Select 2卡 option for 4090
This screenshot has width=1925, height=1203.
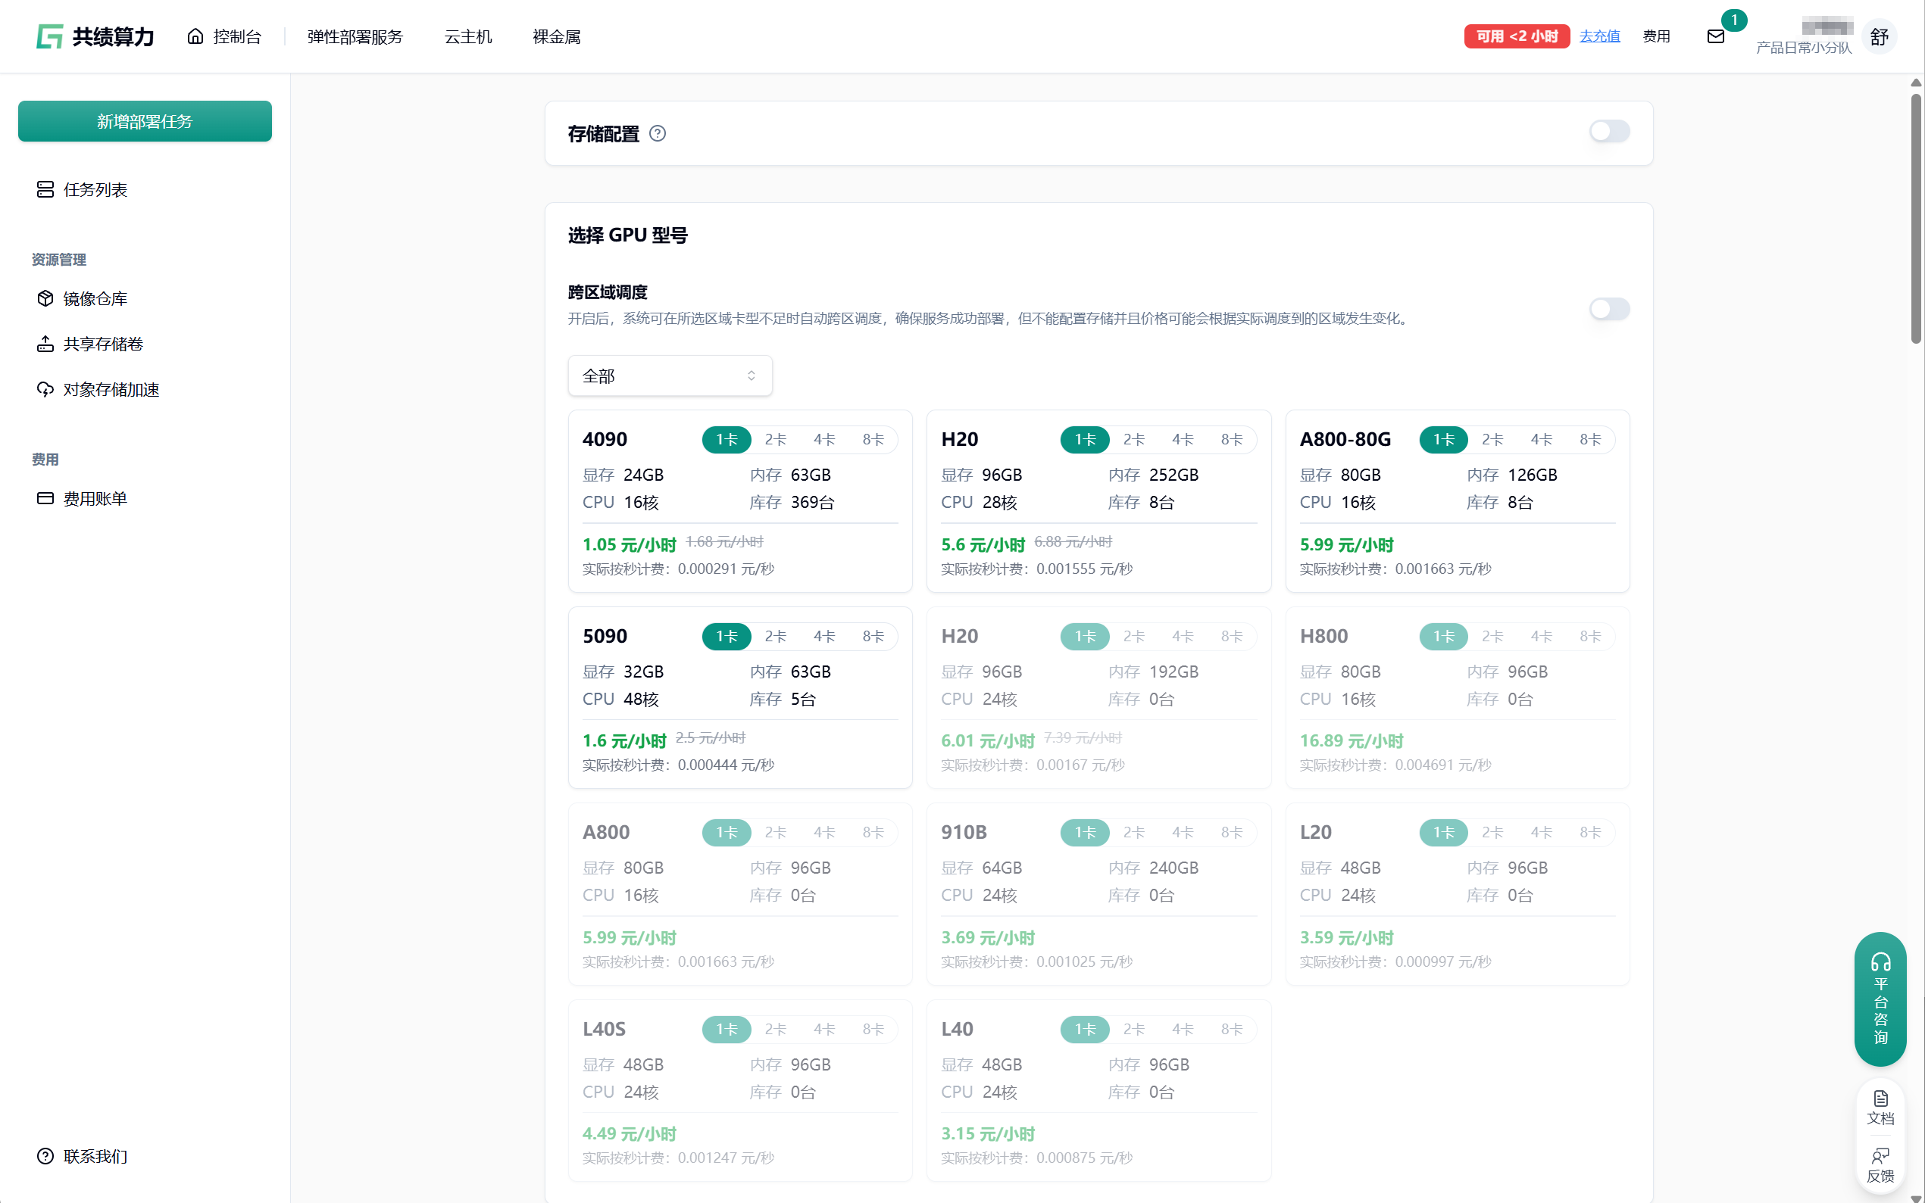tap(774, 440)
